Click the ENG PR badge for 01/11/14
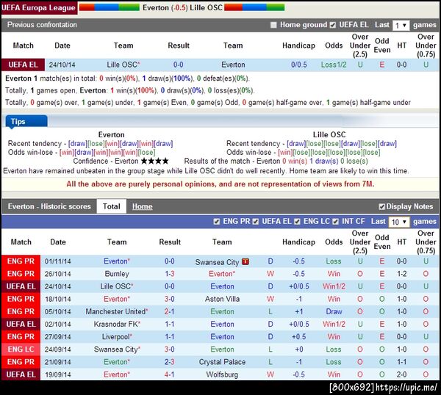 point(21,261)
